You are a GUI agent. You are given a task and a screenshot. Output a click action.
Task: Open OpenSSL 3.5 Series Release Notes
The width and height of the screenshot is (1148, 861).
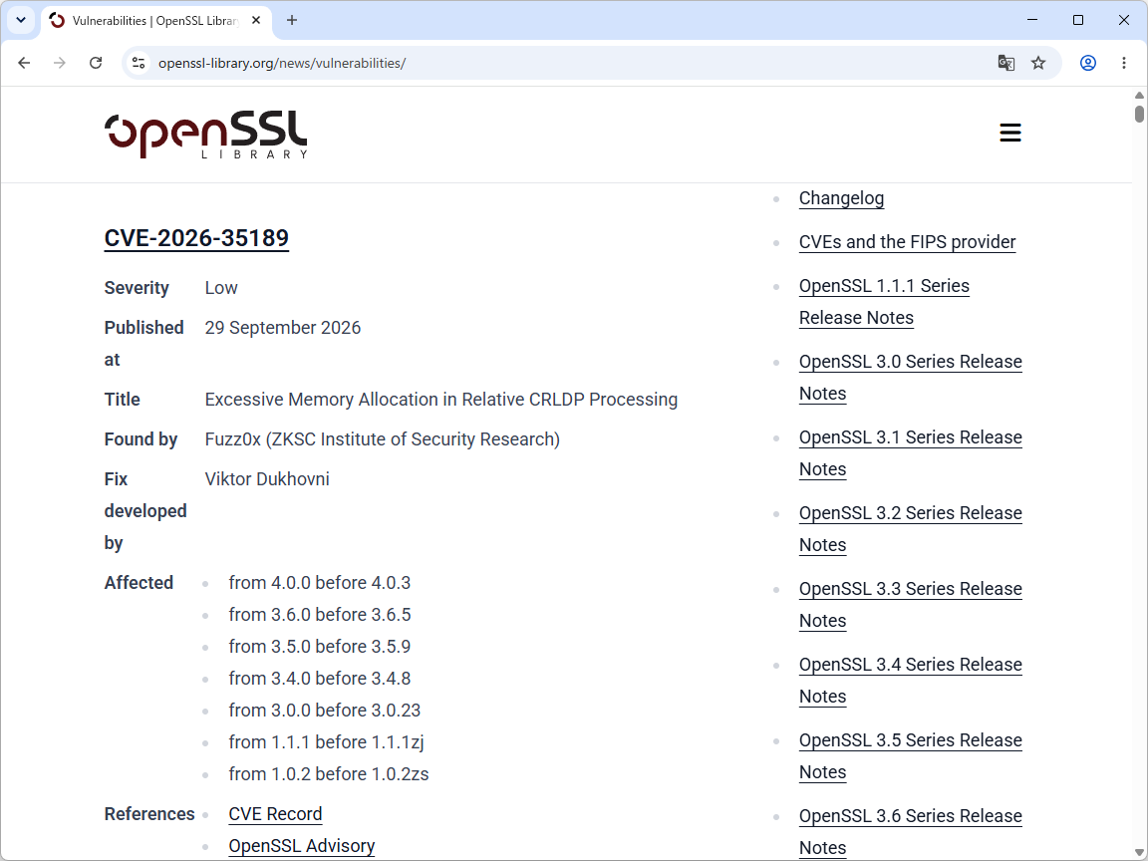[x=910, y=756]
